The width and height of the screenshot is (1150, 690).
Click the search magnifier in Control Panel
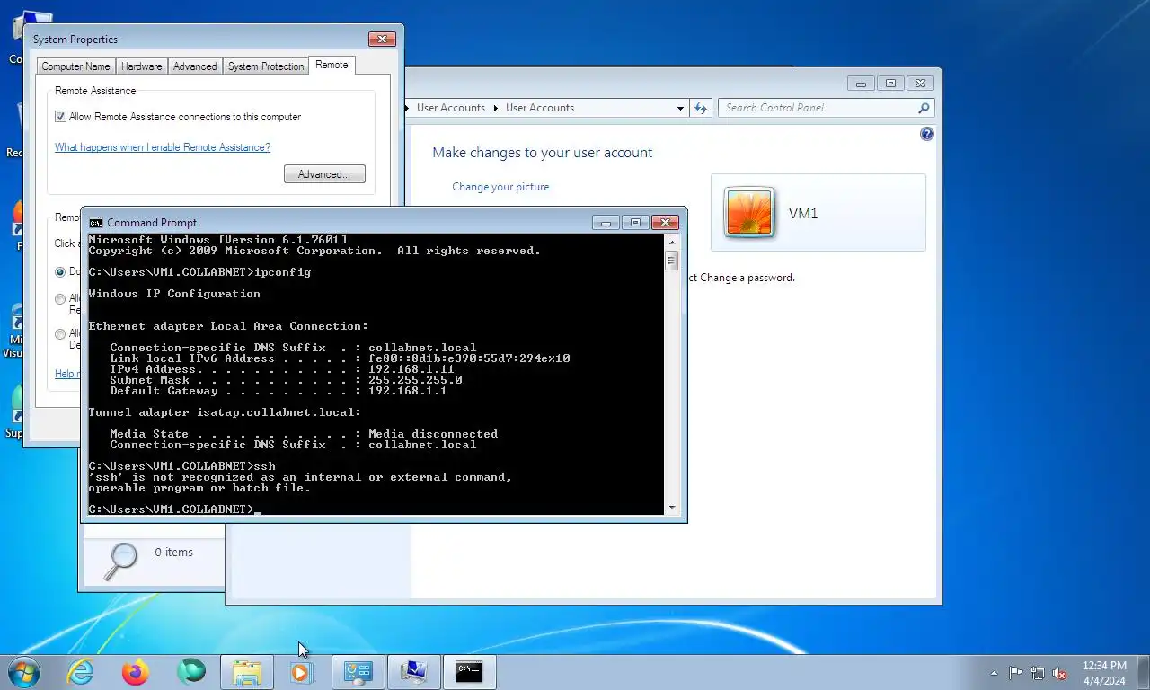tap(924, 108)
